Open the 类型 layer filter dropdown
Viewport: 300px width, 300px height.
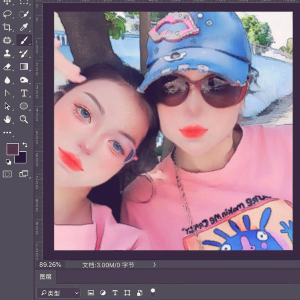click(x=59, y=293)
